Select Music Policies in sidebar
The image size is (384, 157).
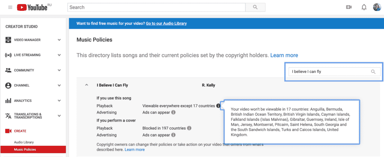(33, 150)
